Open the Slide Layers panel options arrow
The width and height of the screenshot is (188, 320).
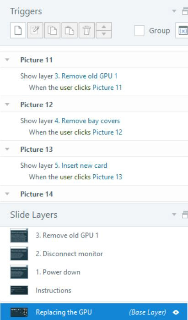pyautogui.click(x=174, y=215)
